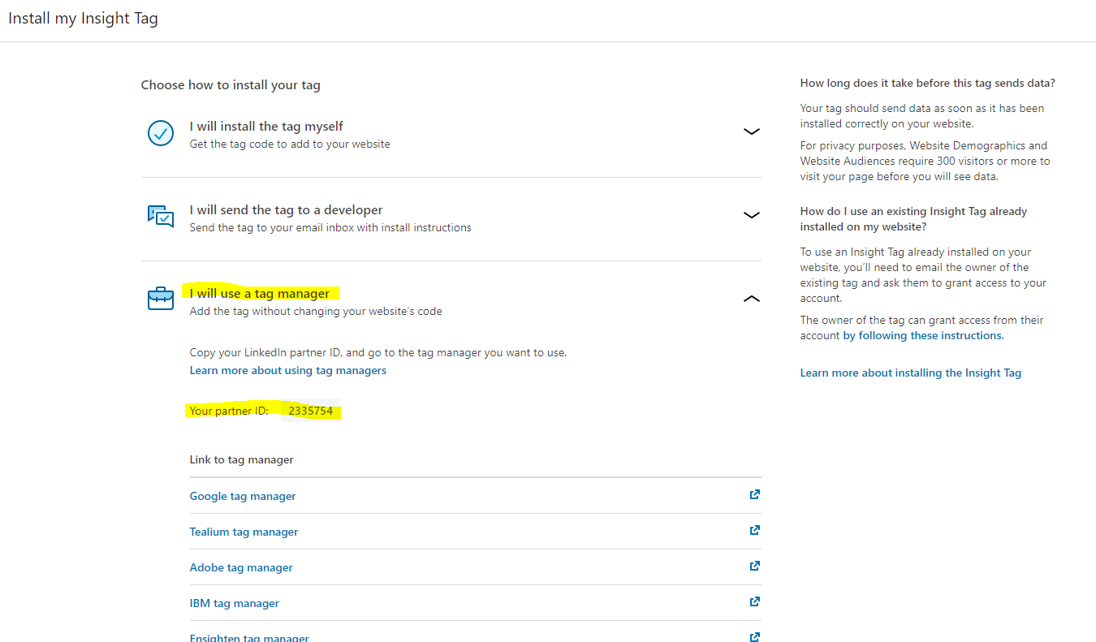The height and width of the screenshot is (642, 1096).
Task: Open the IBM tag manager link
Action: 235,603
